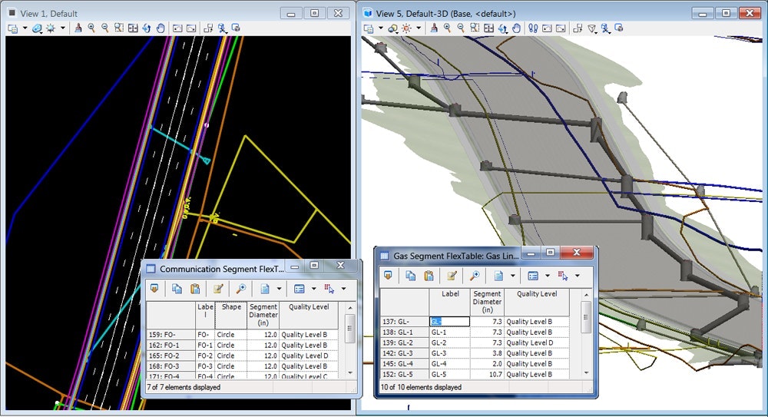
Task: Open View Attributes dropdown arrow in View 1
Action: tap(25, 28)
